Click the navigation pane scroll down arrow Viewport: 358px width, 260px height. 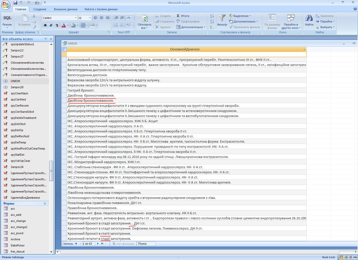[x=51, y=252]
